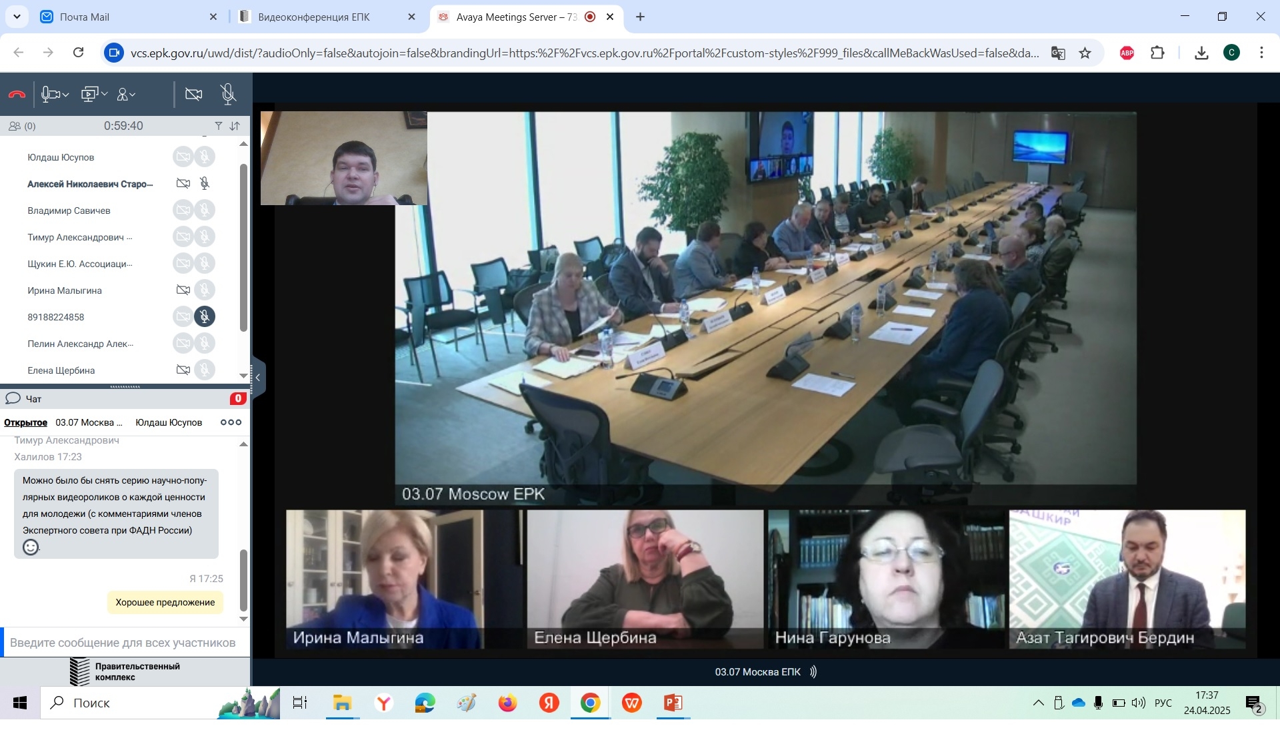Open the Chrome profile avatar
Image resolution: width=1280 pixels, height=738 pixels.
[1231, 53]
